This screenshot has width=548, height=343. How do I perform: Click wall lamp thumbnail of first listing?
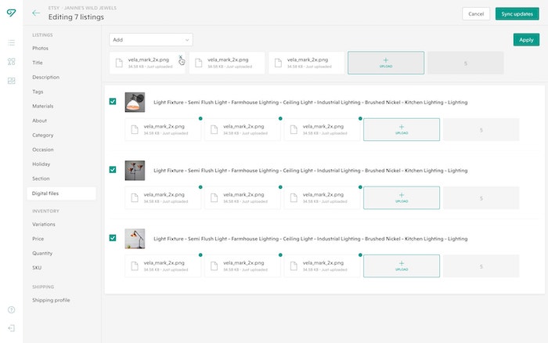point(135,103)
